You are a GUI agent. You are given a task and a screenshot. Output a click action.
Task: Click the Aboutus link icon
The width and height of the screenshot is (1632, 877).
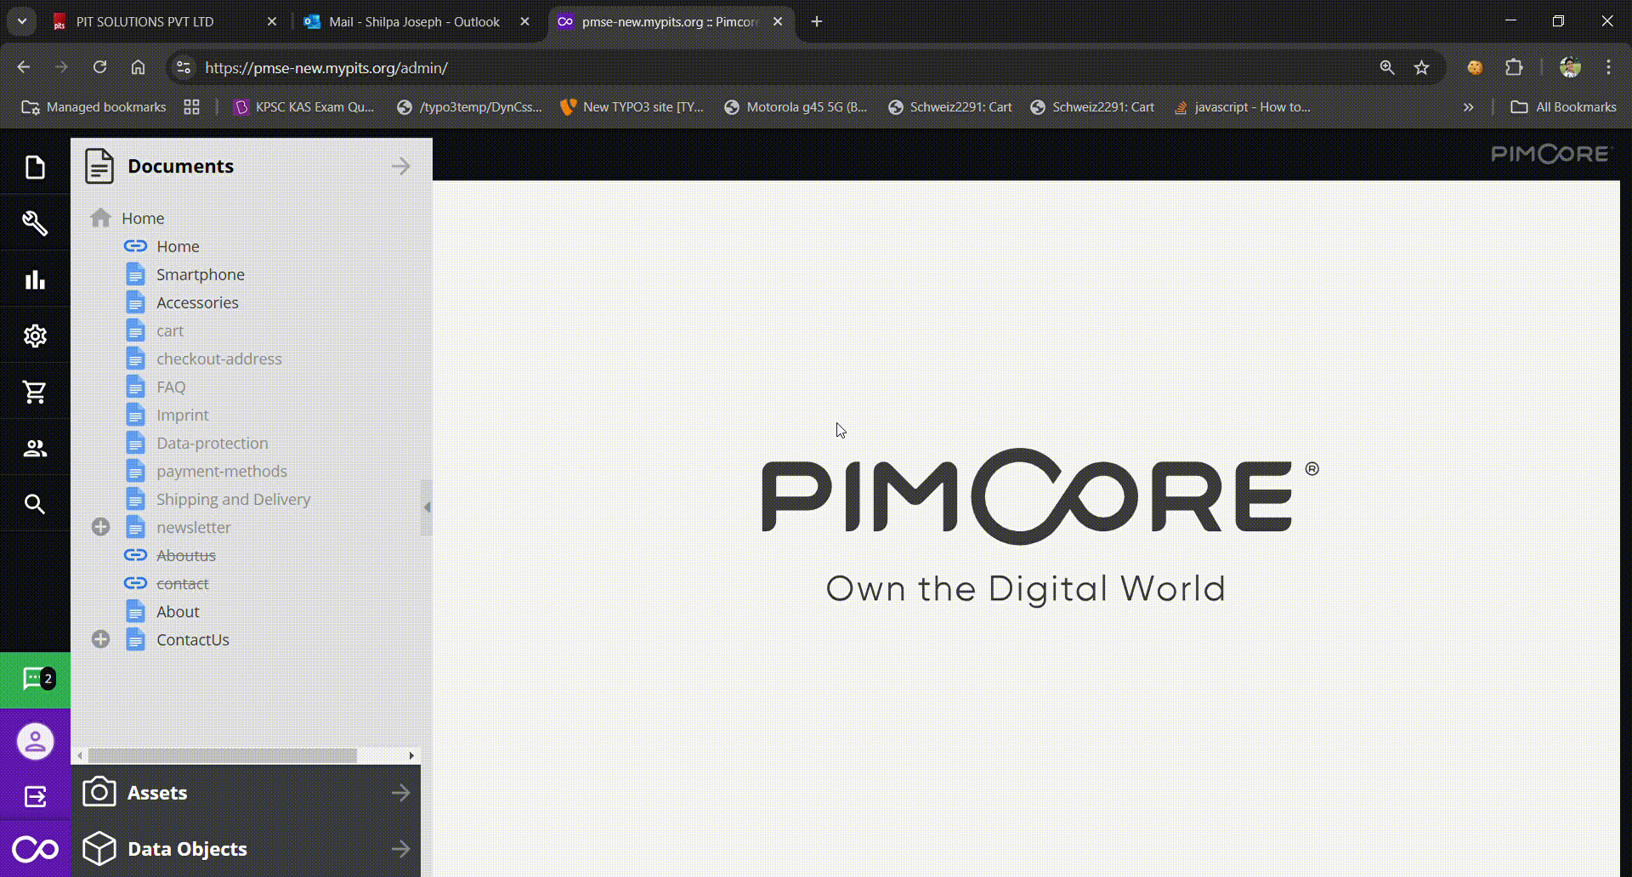pyautogui.click(x=135, y=555)
